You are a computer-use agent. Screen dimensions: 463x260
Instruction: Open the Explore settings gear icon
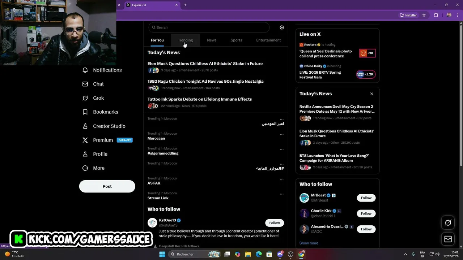pos(282,27)
